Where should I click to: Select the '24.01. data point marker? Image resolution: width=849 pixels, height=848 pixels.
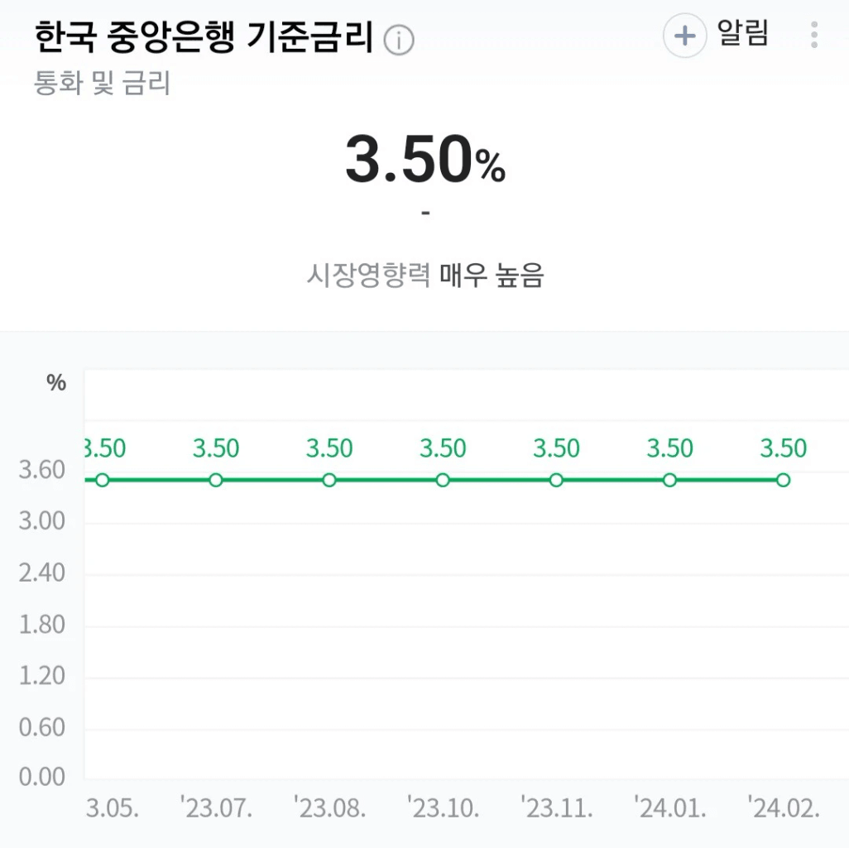click(x=669, y=480)
